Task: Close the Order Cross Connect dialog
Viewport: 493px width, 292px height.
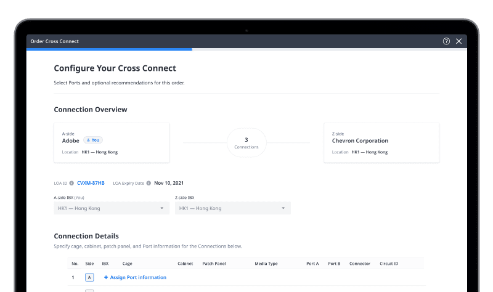Action: [x=458, y=41]
